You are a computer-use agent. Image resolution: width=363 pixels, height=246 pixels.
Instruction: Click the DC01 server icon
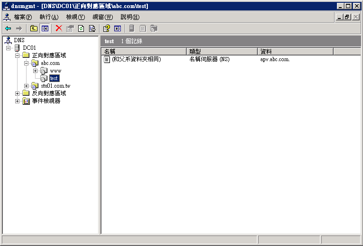coord(17,48)
